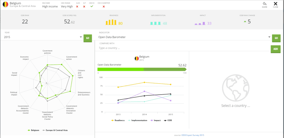
Task: Click Belgium flag above the barometer chart
Action: [x=137, y=58]
